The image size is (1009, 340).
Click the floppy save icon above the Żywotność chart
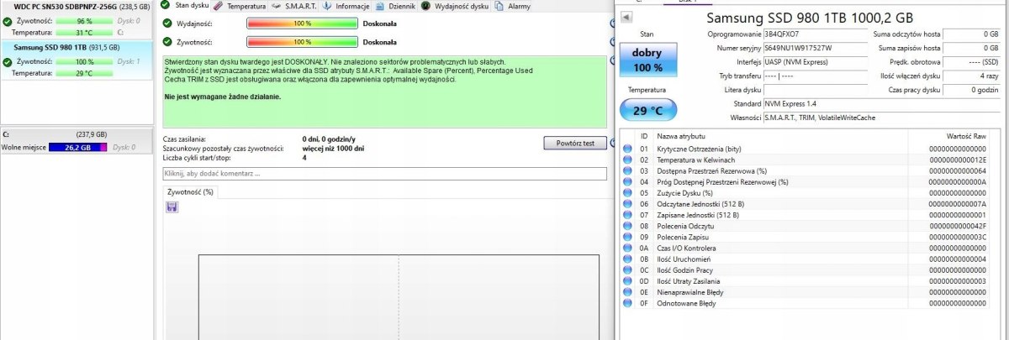pyautogui.click(x=172, y=207)
